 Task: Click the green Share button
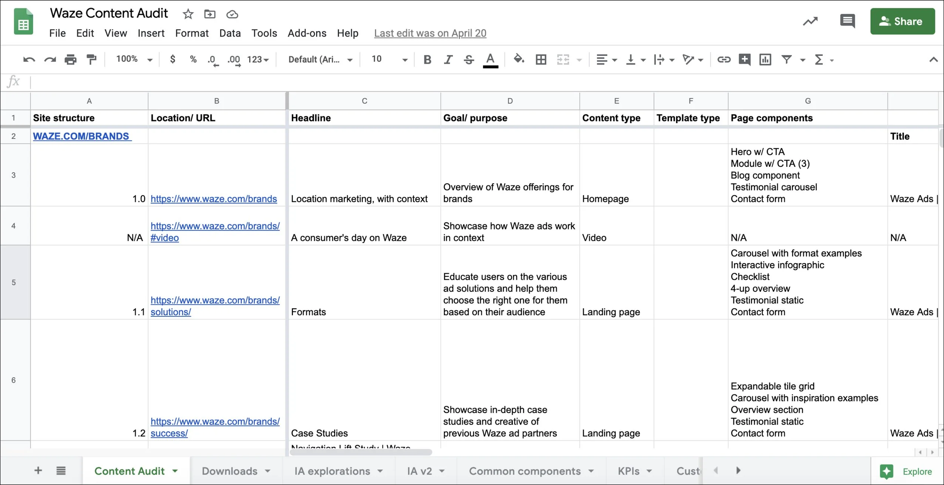pos(902,22)
